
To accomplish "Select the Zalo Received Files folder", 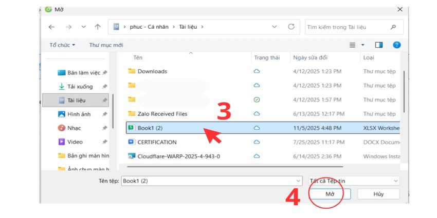I will click(162, 114).
